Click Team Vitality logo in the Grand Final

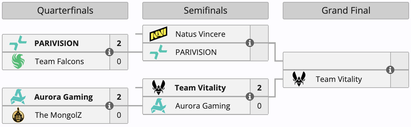pos(299,79)
